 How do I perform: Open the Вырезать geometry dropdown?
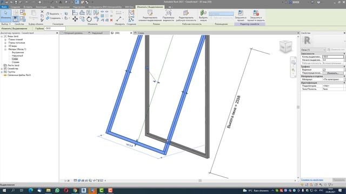pyautogui.click(x=61, y=14)
